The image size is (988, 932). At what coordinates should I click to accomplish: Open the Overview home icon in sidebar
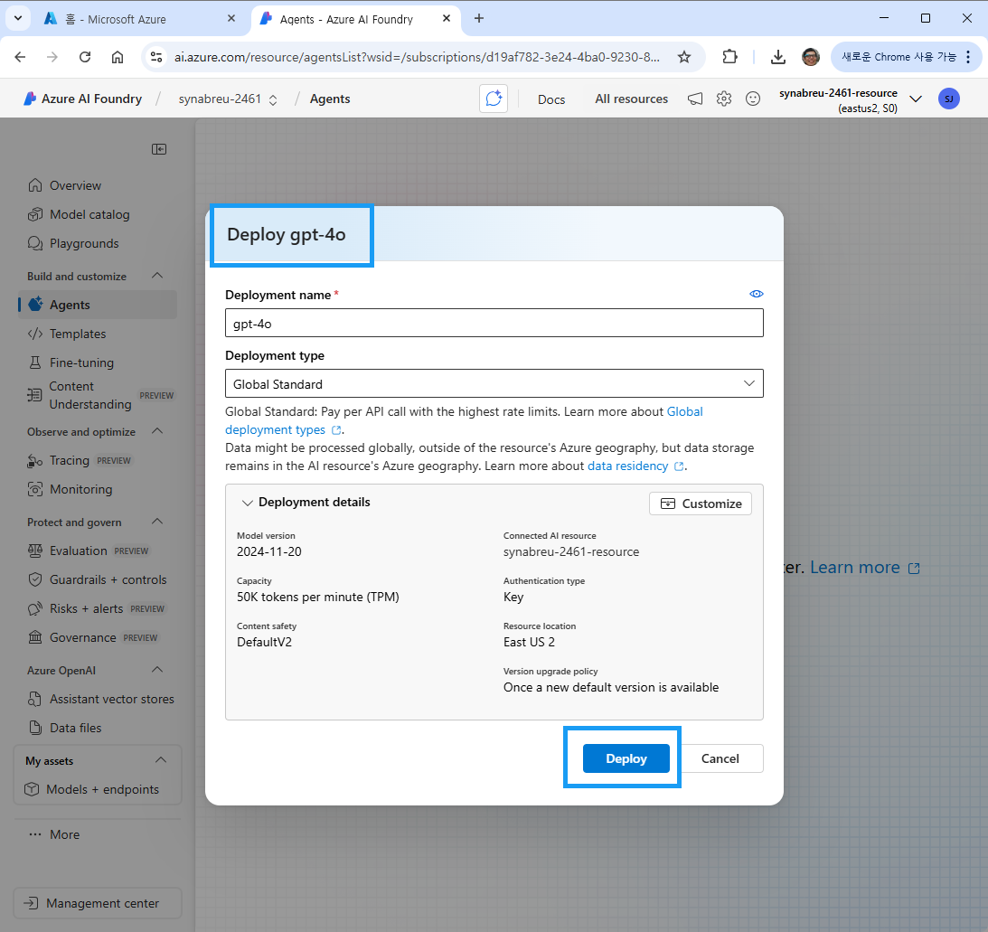click(35, 185)
